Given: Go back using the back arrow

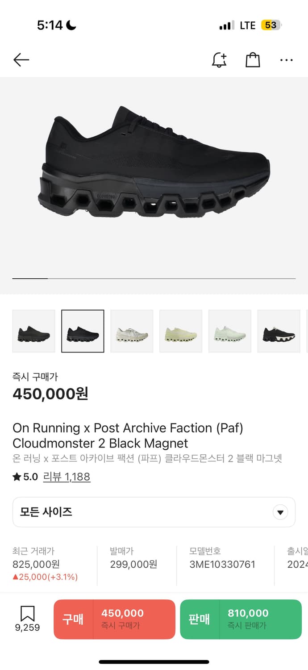Looking at the screenshot, I should (21, 59).
